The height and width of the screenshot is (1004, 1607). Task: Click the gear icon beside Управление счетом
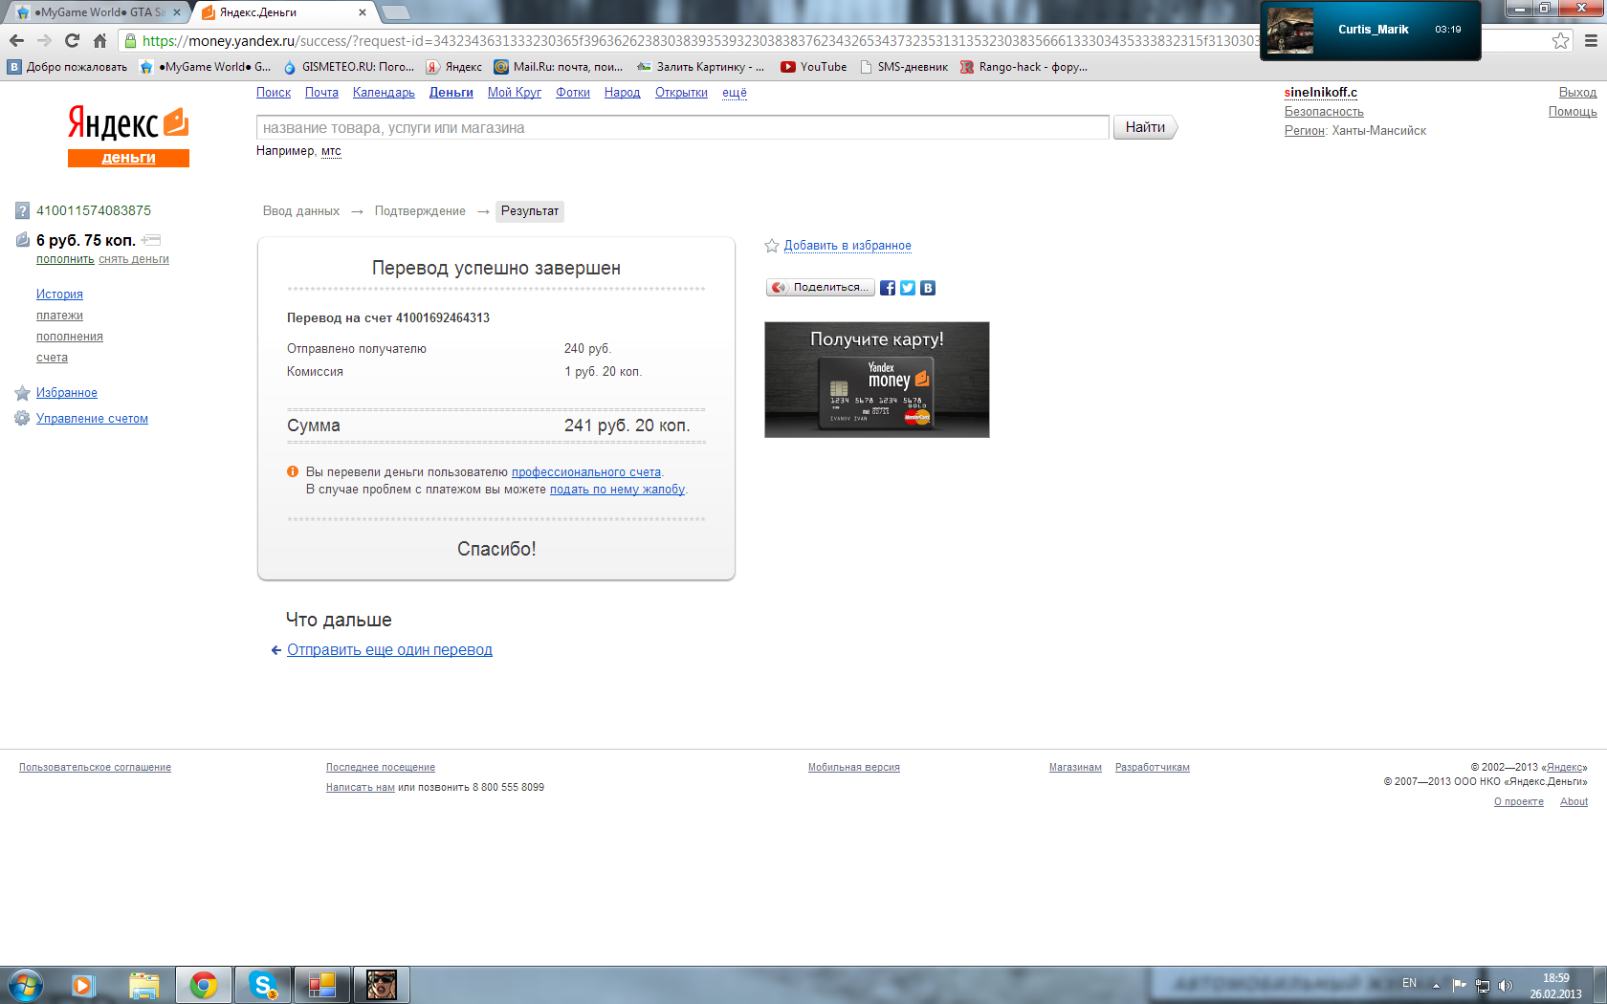[22, 419]
